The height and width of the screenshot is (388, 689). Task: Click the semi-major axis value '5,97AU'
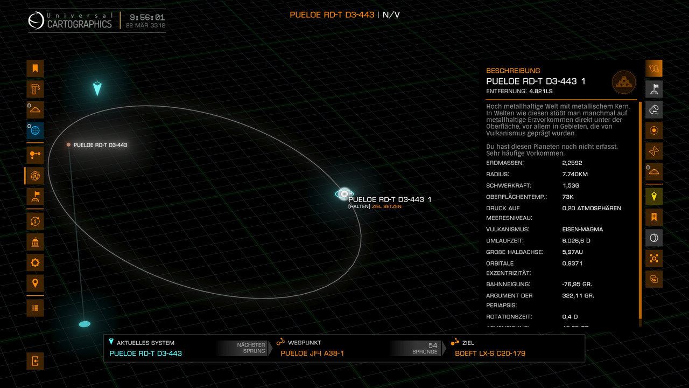(x=572, y=252)
